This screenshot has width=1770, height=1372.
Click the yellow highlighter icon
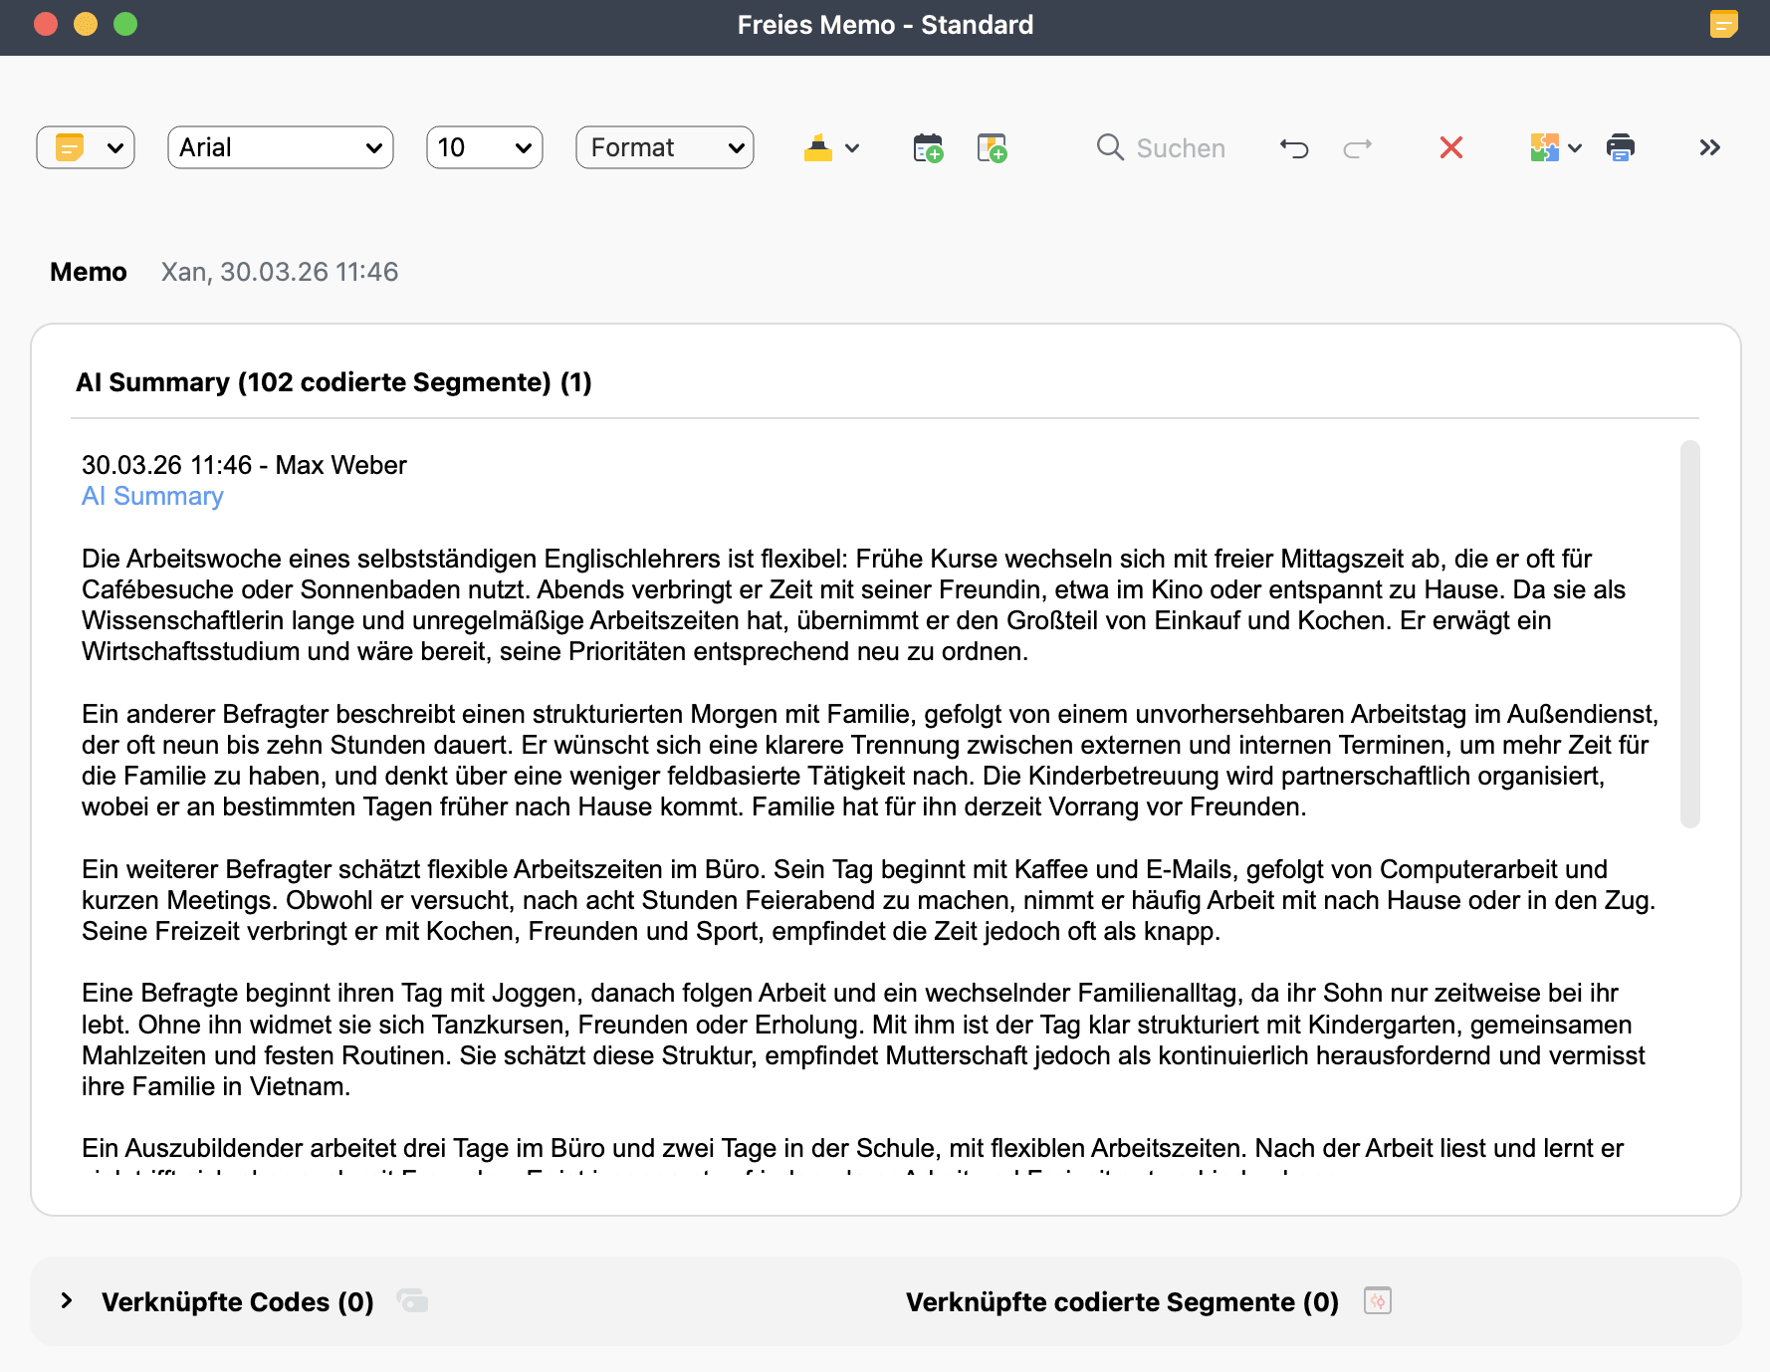tap(818, 148)
